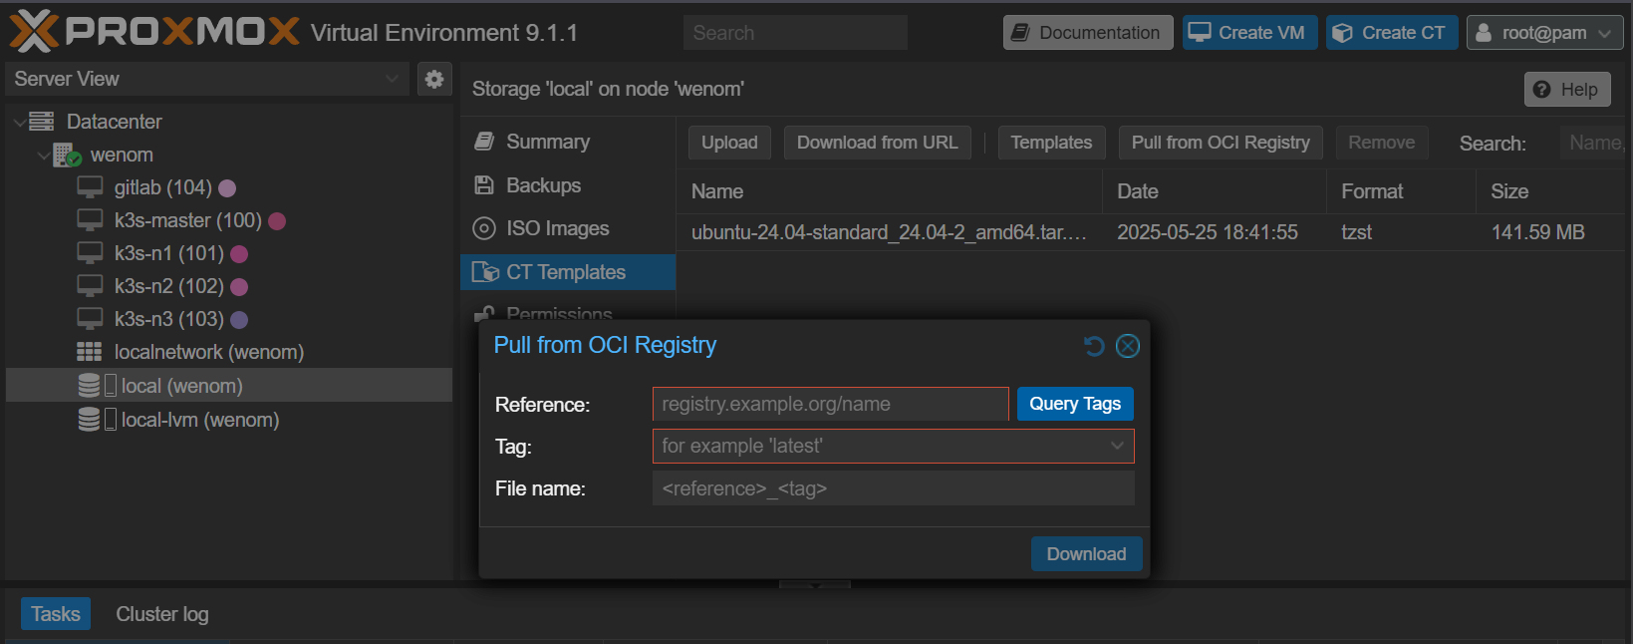Click into the Reference input field
This screenshot has width=1633, height=644.
click(x=830, y=404)
